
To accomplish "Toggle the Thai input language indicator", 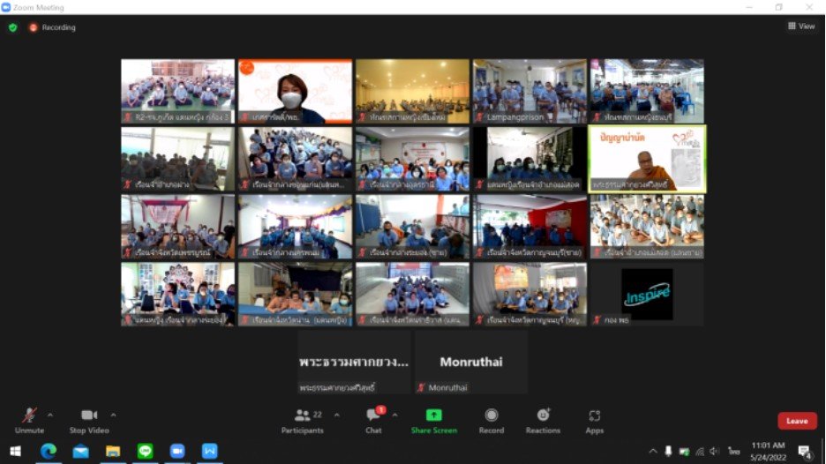I will click(733, 452).
